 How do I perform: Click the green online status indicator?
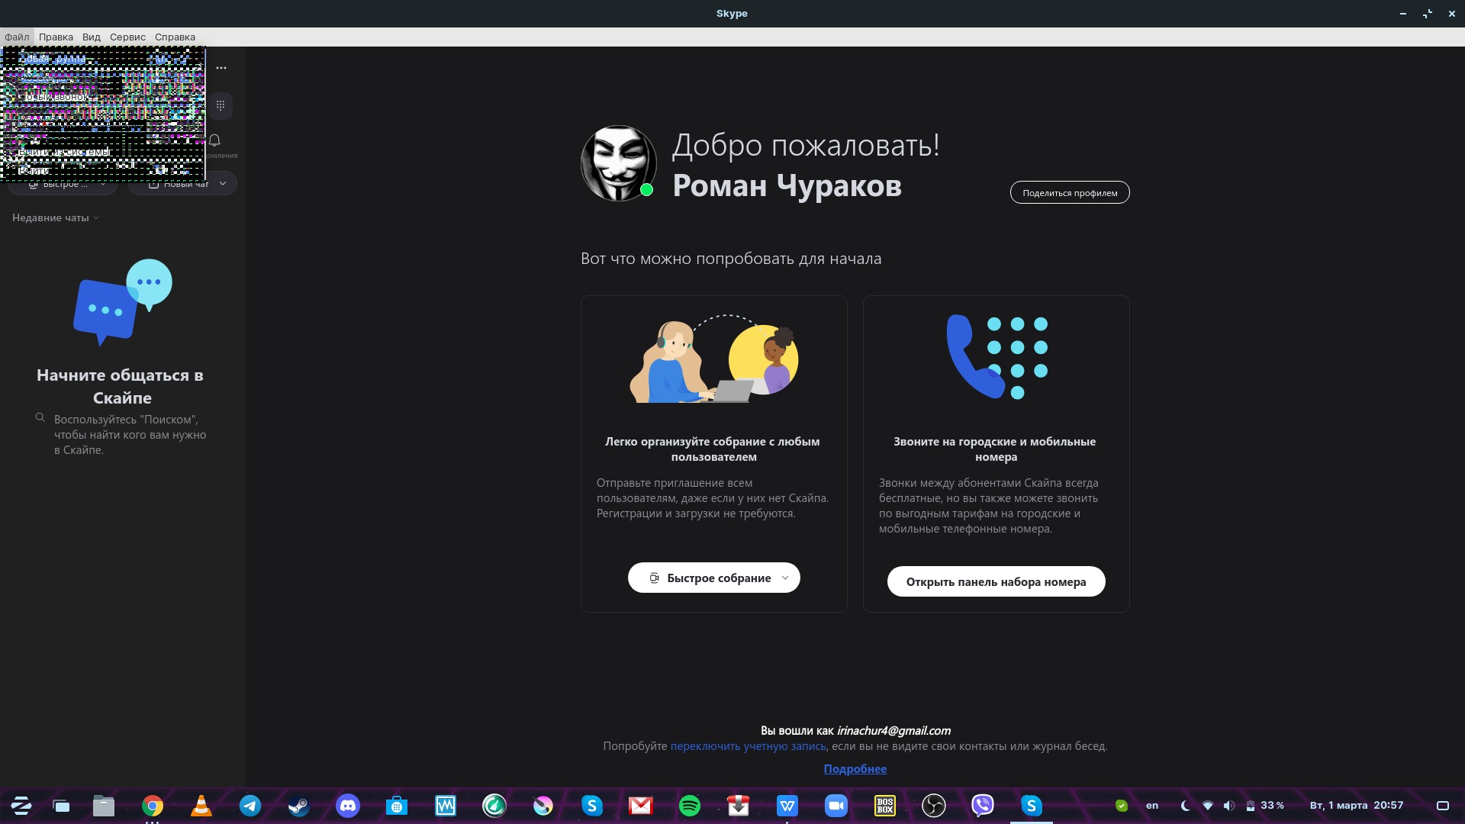(x=647, y=190)
